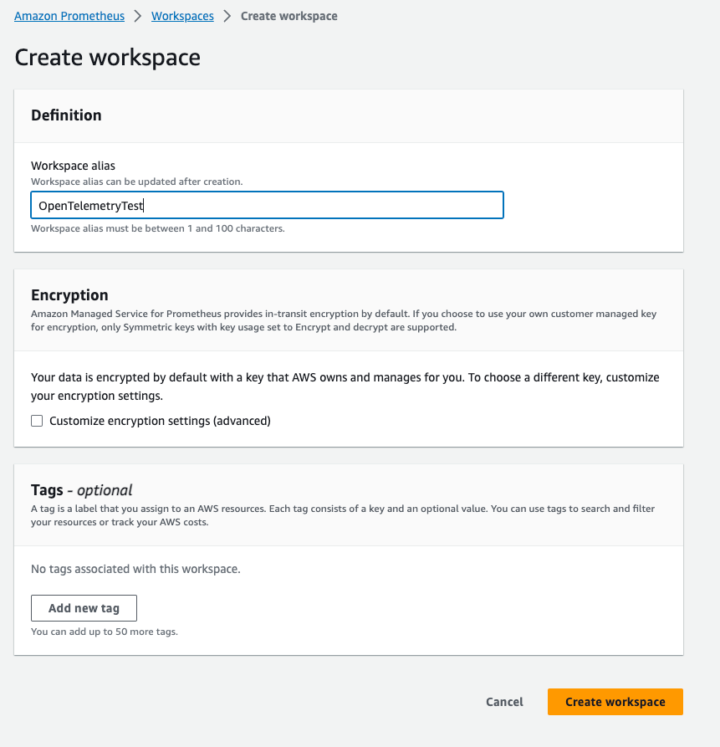Click inside the Workspace alias input field
Screen dimensions: 720x747
point(267,205)
